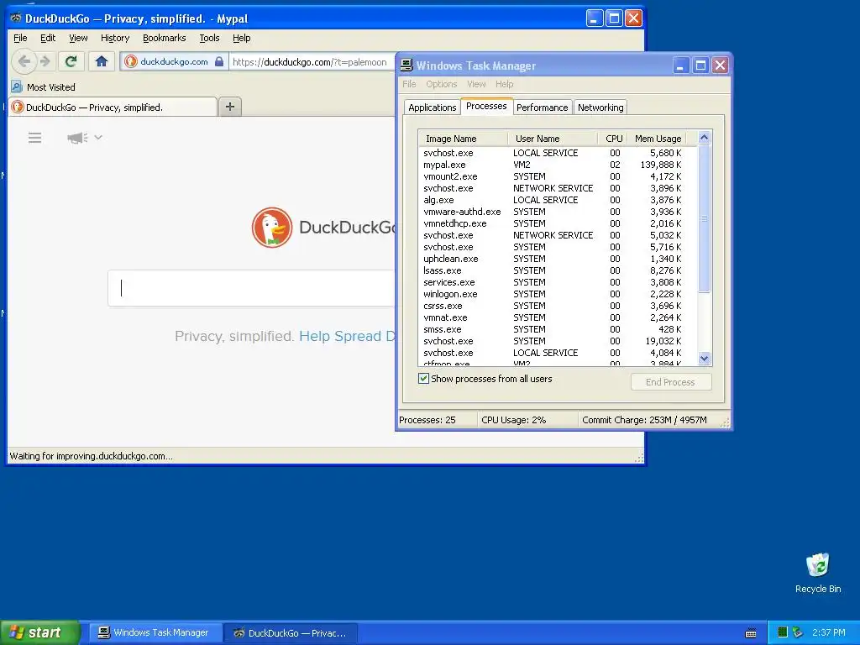Toggle Show processes from all users
860x645 pixels.
[x=423, y=379]
